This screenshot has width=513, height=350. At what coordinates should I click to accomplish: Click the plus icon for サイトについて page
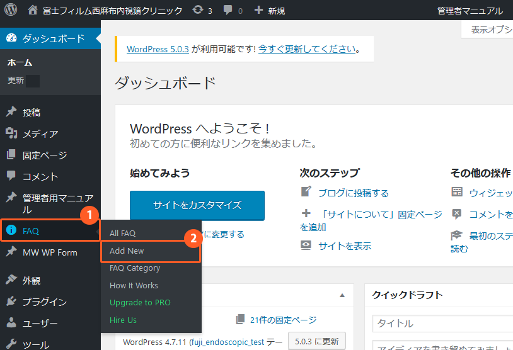pos(306,213)
